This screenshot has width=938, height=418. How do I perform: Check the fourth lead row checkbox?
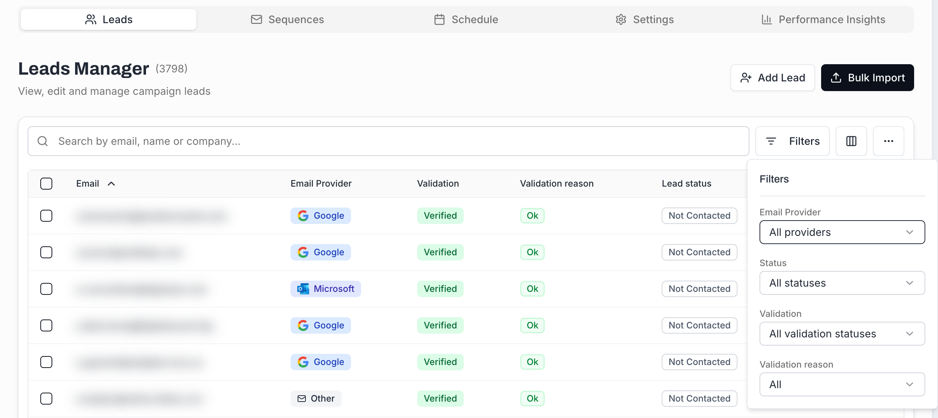46,325
